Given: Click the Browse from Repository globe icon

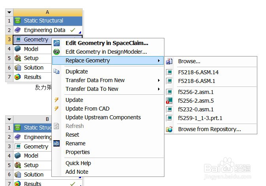Looking at the screenshot, I should [169, 130].
